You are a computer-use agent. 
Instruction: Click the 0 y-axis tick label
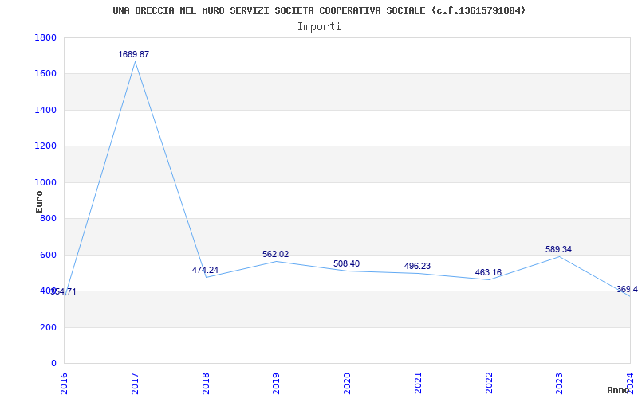(53, 364)
